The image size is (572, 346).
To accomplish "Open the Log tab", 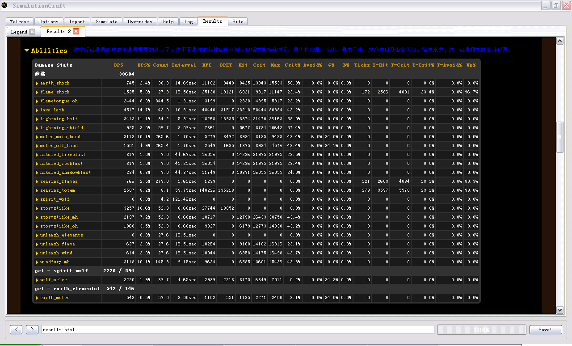I will [x=188, y=21].
